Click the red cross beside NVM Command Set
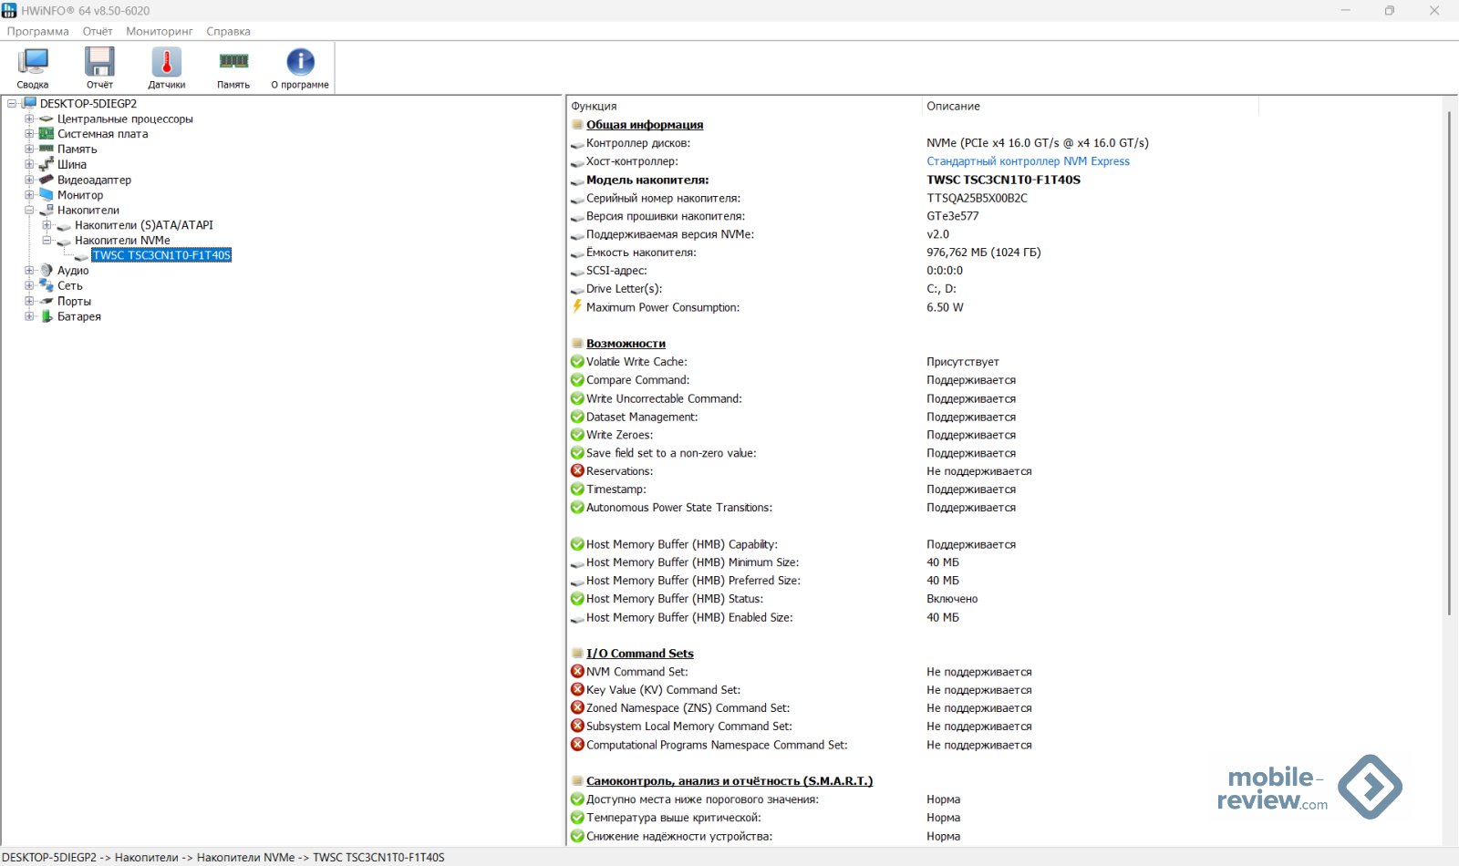 [577, 672]
